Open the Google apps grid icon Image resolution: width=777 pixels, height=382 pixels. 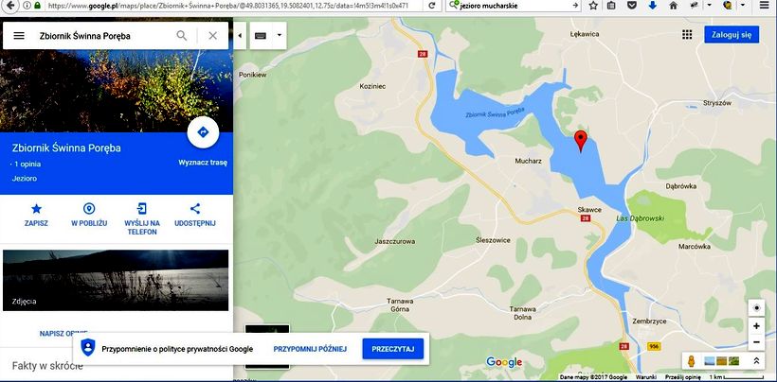point(687,35)
